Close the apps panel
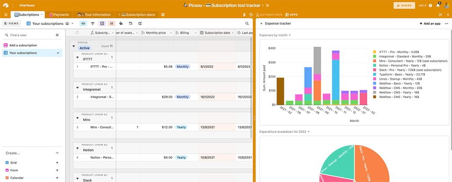Screen dimensions: 452x182 pyautogui.click(x=448, y=15)
